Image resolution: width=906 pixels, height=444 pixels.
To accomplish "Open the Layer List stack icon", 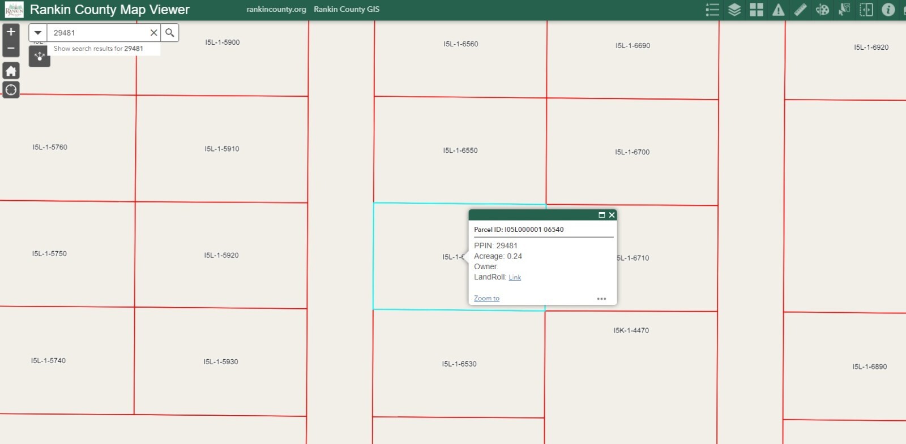I will pos(734,10).
